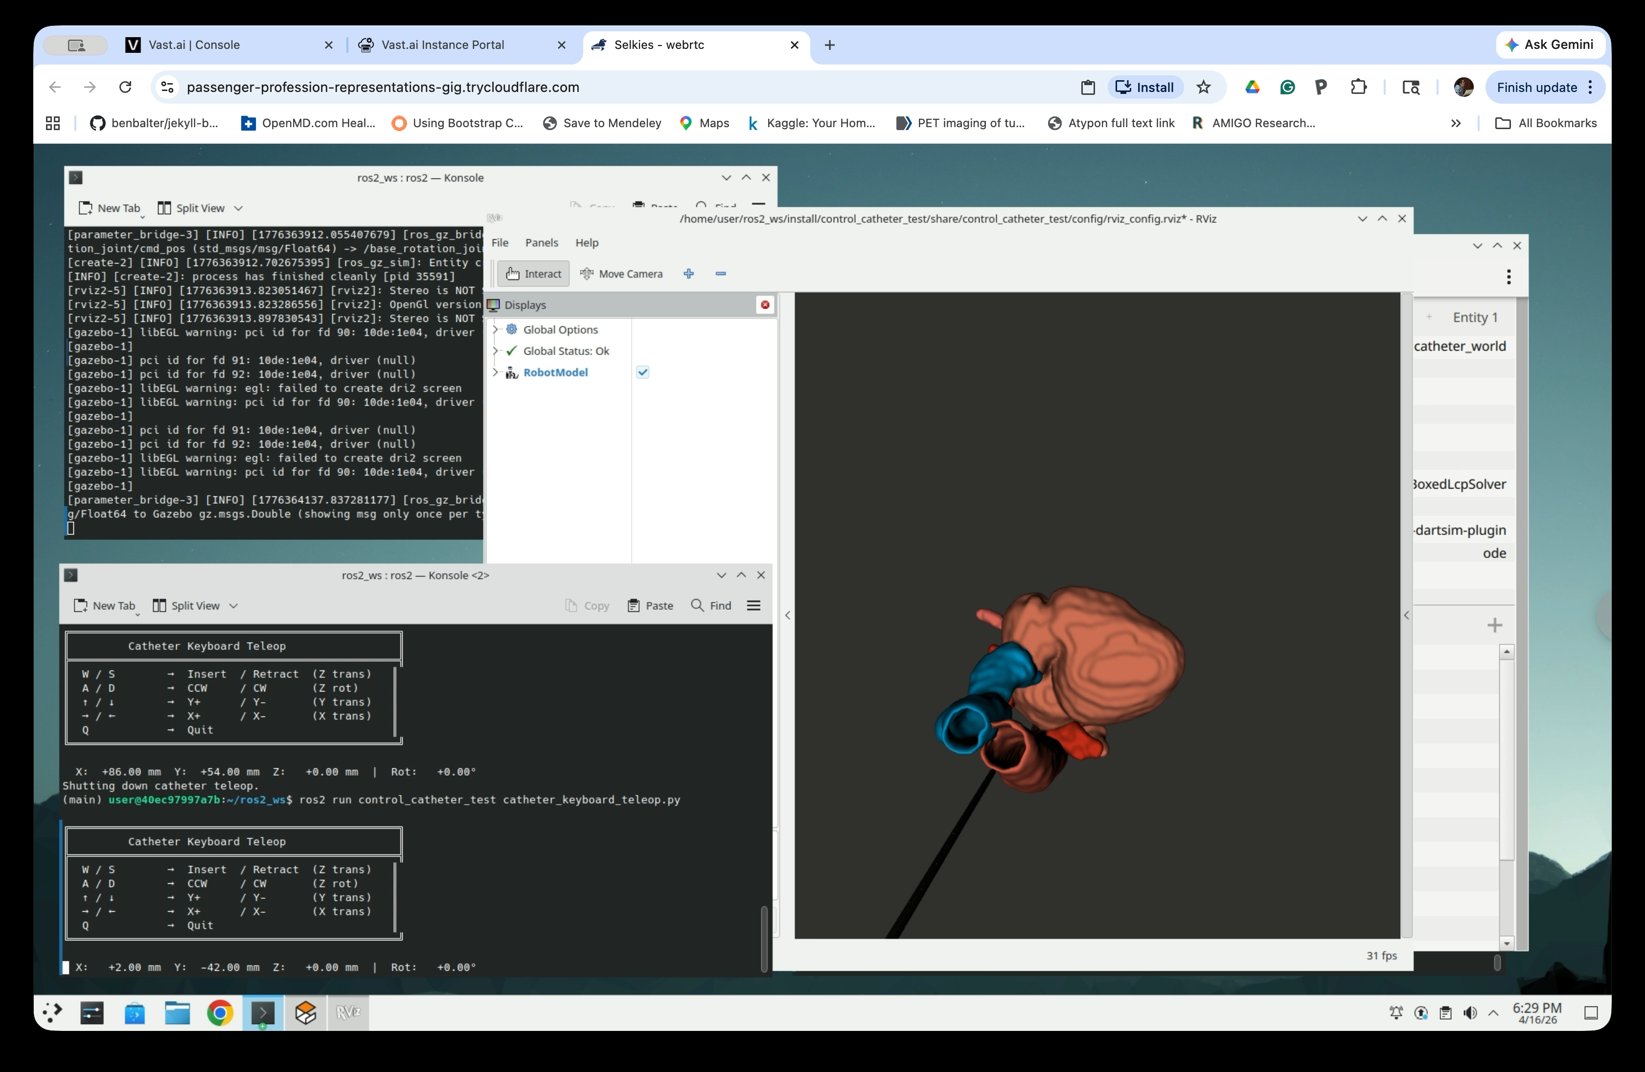
Task: Open the Panels menu in RViz
Action: [541, 243]
